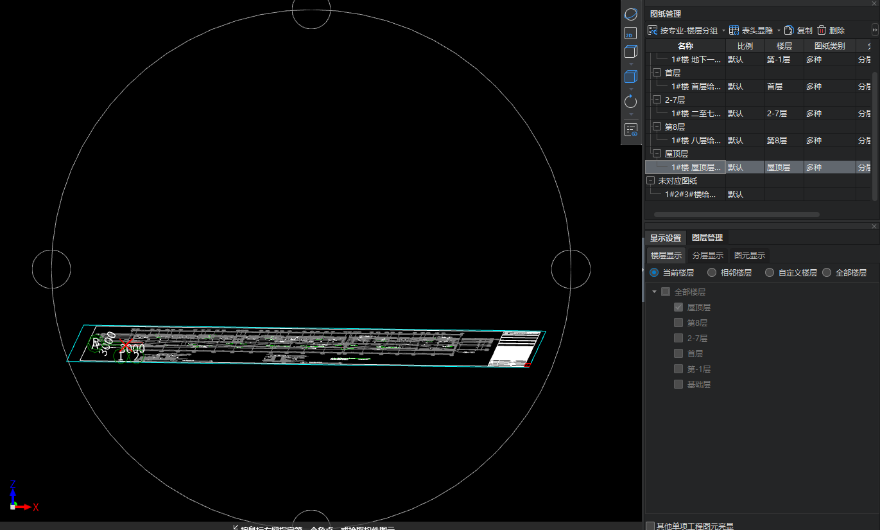The width and height of the screenshot is (880, 530).
Task: Click the 表头显隐 table icon
Action: 734,30
